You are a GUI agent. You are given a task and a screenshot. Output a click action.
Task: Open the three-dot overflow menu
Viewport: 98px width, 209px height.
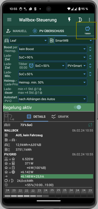89,20
